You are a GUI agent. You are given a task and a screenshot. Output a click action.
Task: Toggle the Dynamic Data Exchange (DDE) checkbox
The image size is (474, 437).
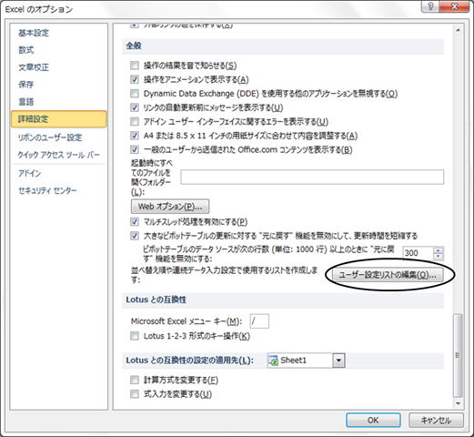tap(135, 94)
